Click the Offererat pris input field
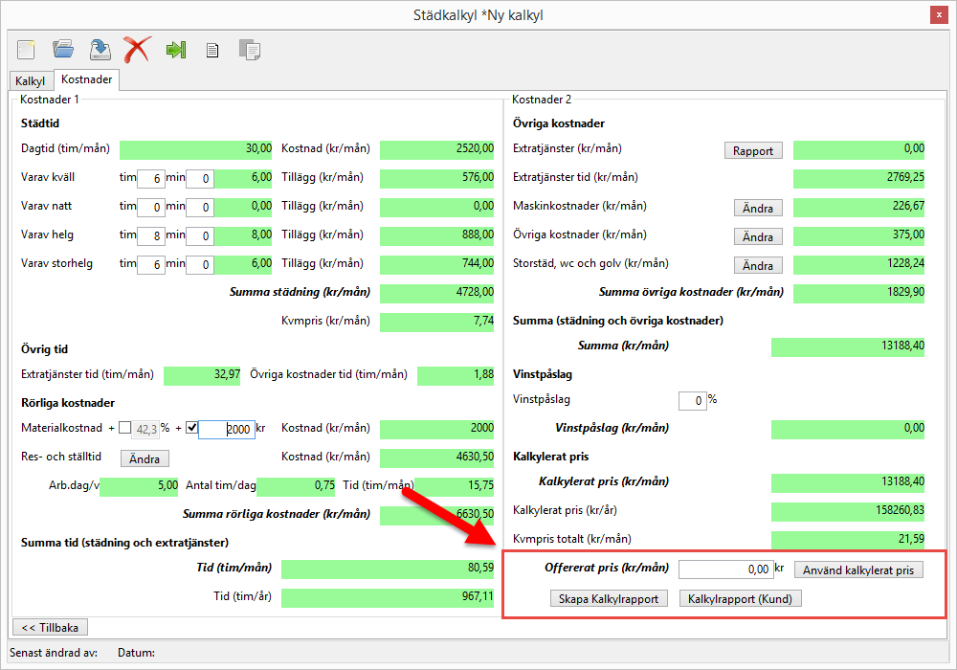 coord(724,569)
